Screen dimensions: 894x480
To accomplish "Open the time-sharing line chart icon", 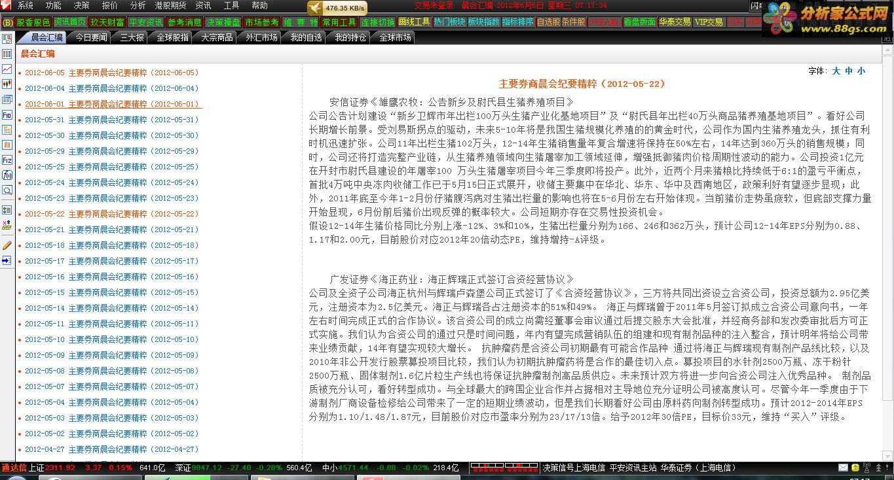I will click(7, 69).
